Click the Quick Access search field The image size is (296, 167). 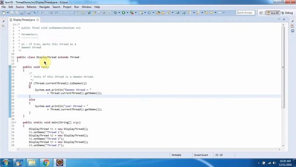pos(245,13)
